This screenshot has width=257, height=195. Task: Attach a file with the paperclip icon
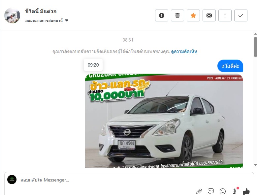point(199,191)
